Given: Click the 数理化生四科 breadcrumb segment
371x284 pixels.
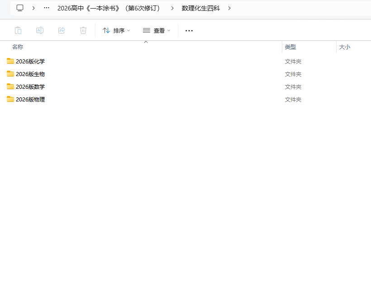Looking at the screenshot, I should pyautogui.click(x=200, y=8).
